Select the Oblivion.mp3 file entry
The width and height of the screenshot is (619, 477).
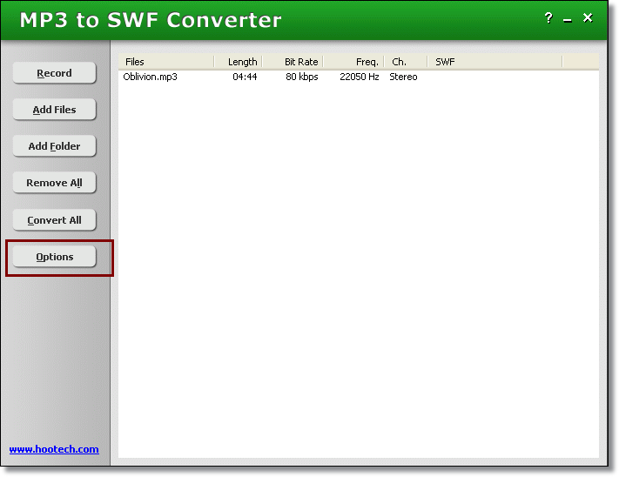(x=150, y=77)
